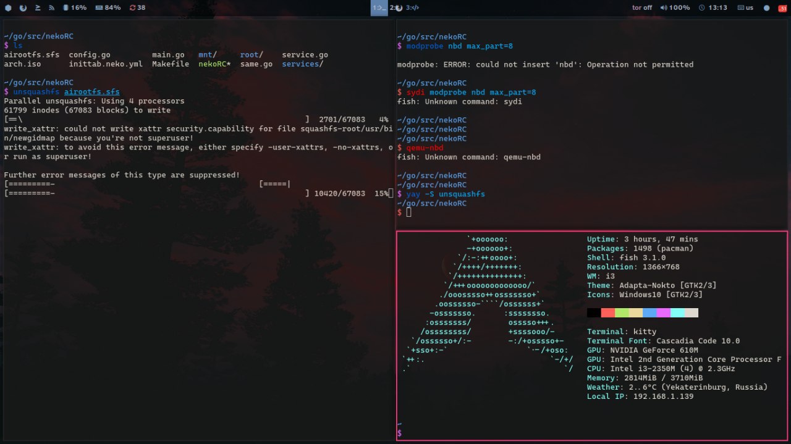Switch to workspace 2 browser
The width and height of the screenshot is (791, 444).
point(396,8)
